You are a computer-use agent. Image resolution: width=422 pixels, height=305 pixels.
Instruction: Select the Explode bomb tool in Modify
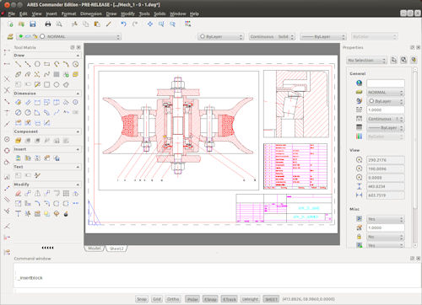tap(66, 214)
